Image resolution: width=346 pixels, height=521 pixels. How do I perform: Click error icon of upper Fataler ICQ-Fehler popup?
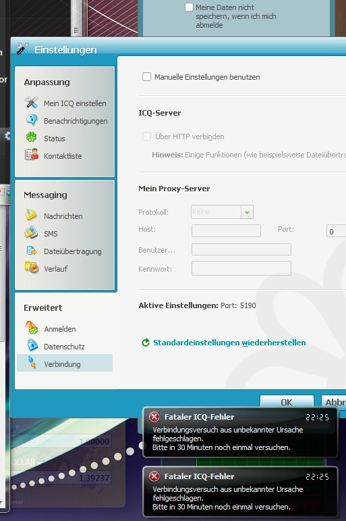pos(154,417)
